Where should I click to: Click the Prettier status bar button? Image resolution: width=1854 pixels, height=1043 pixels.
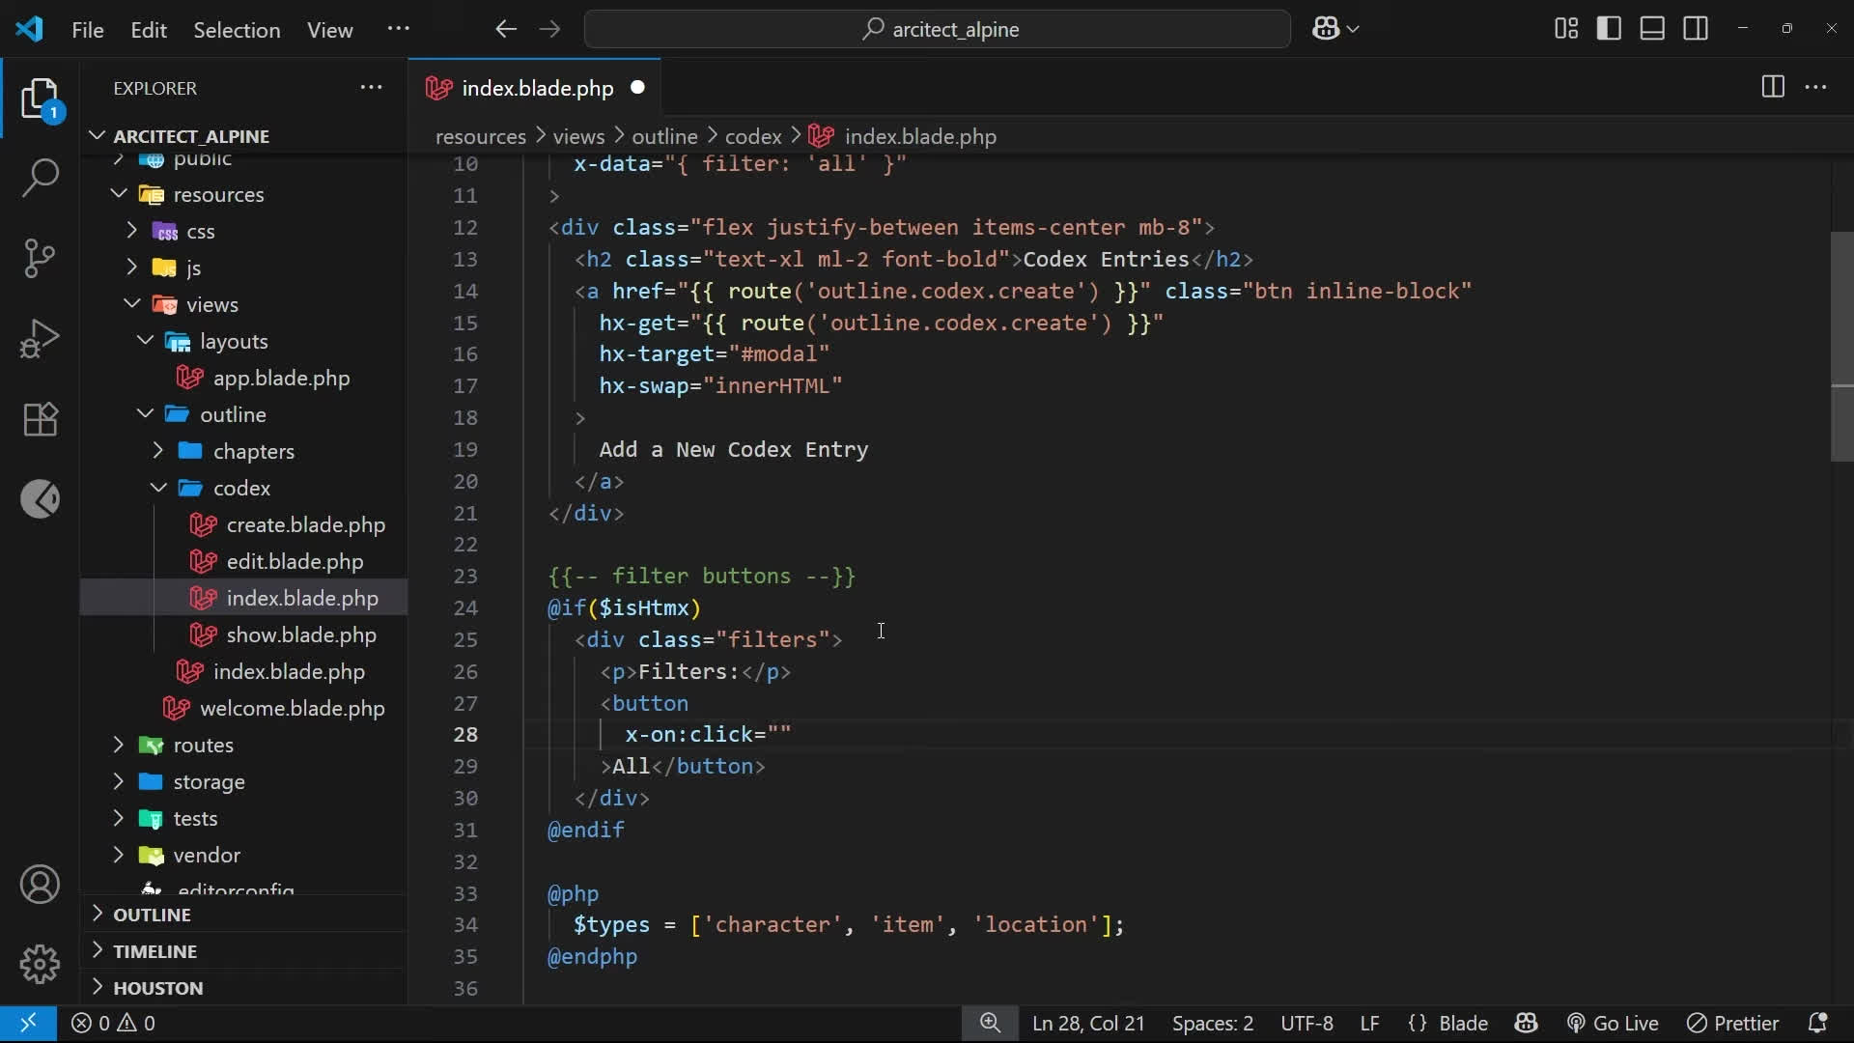1733,1023
